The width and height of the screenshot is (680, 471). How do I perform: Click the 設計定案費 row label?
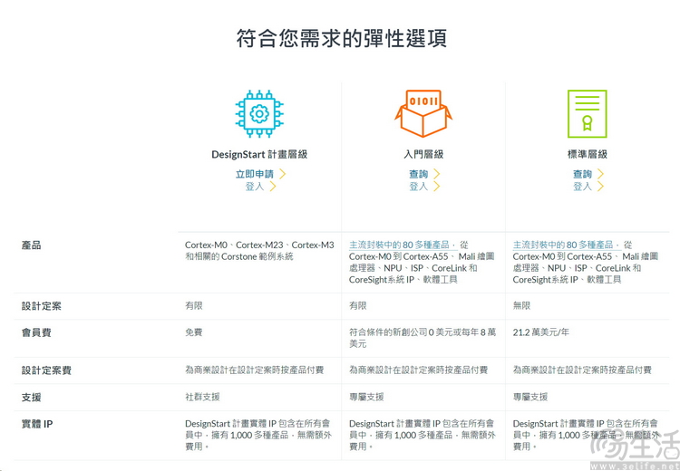point(46,370)
